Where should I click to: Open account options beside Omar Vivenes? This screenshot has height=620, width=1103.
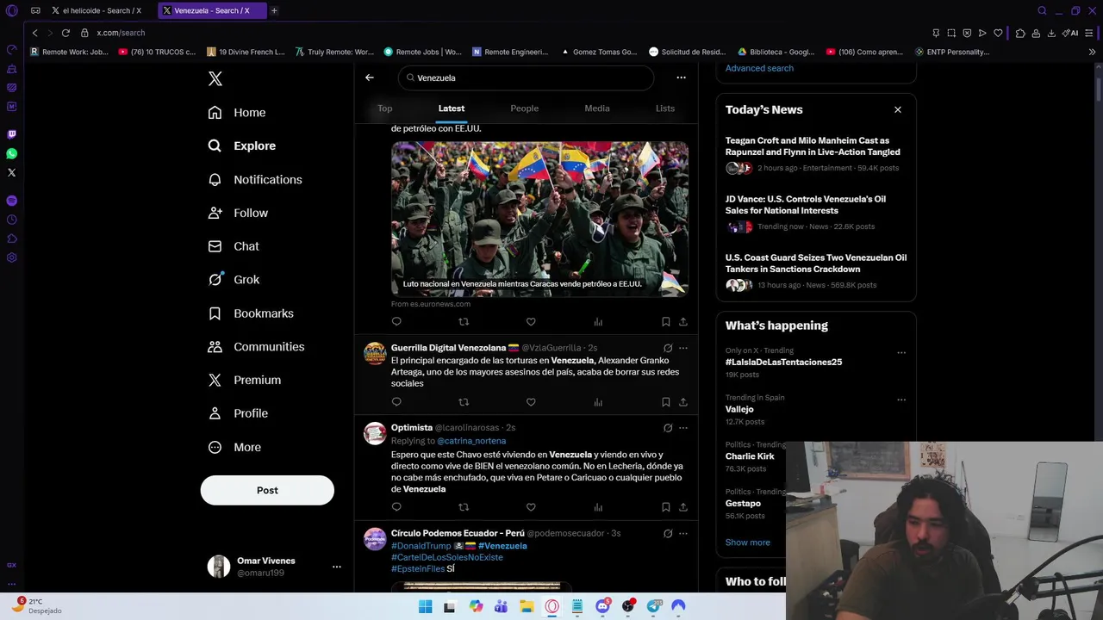tap(337, 567)
